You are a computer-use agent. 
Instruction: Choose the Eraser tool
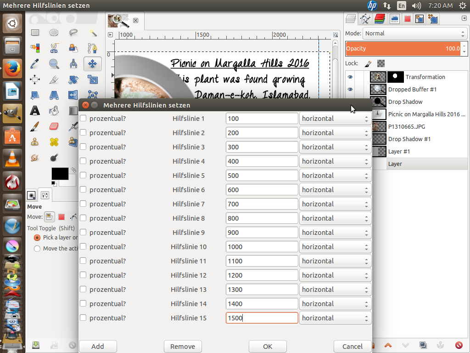point(54,126)
